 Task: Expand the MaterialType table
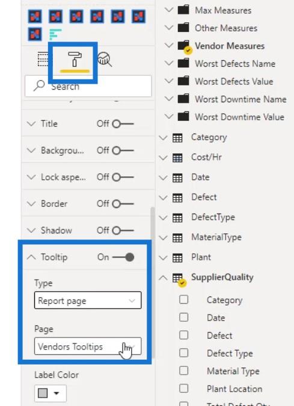coord(163,237)
